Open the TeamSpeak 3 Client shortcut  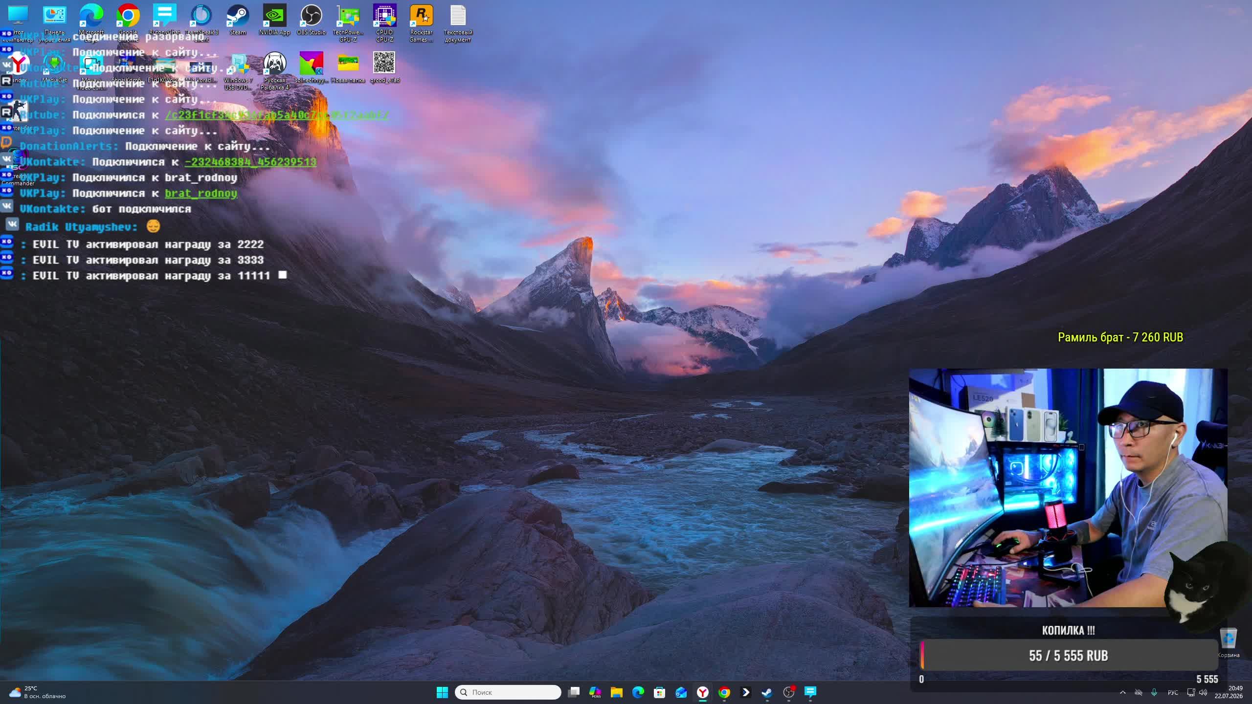click(x=201, y=22)
